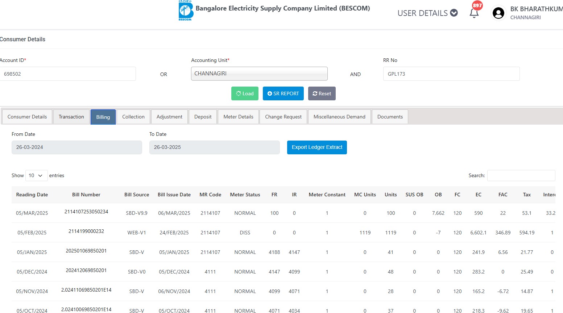
Task: Click the table Search box
Action: point(521,175)
